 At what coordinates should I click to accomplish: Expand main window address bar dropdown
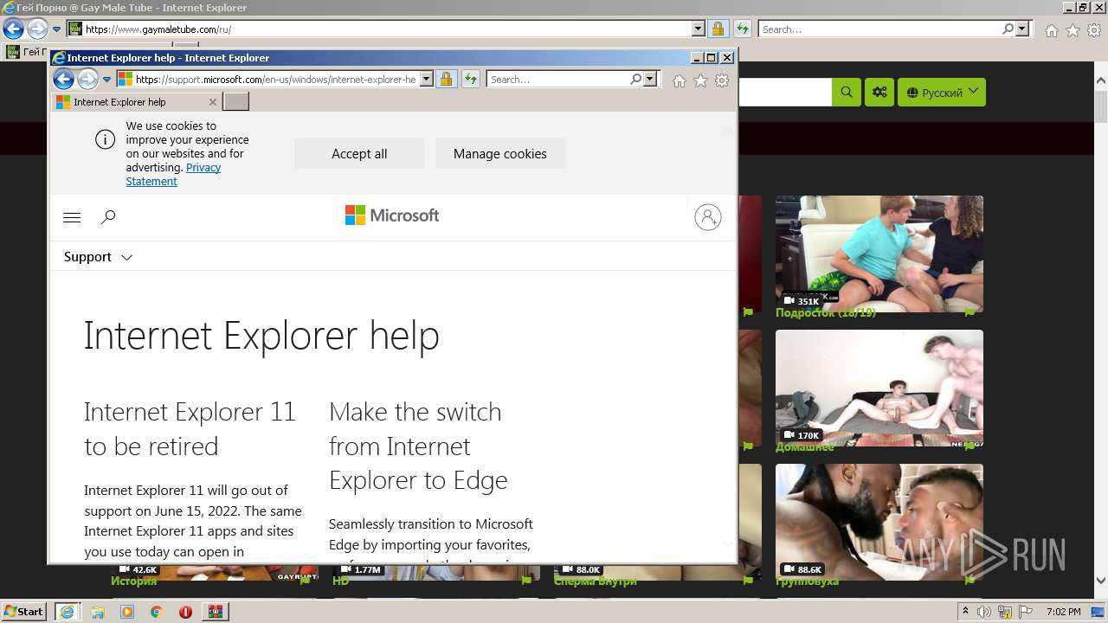click(x=699, y=29)
